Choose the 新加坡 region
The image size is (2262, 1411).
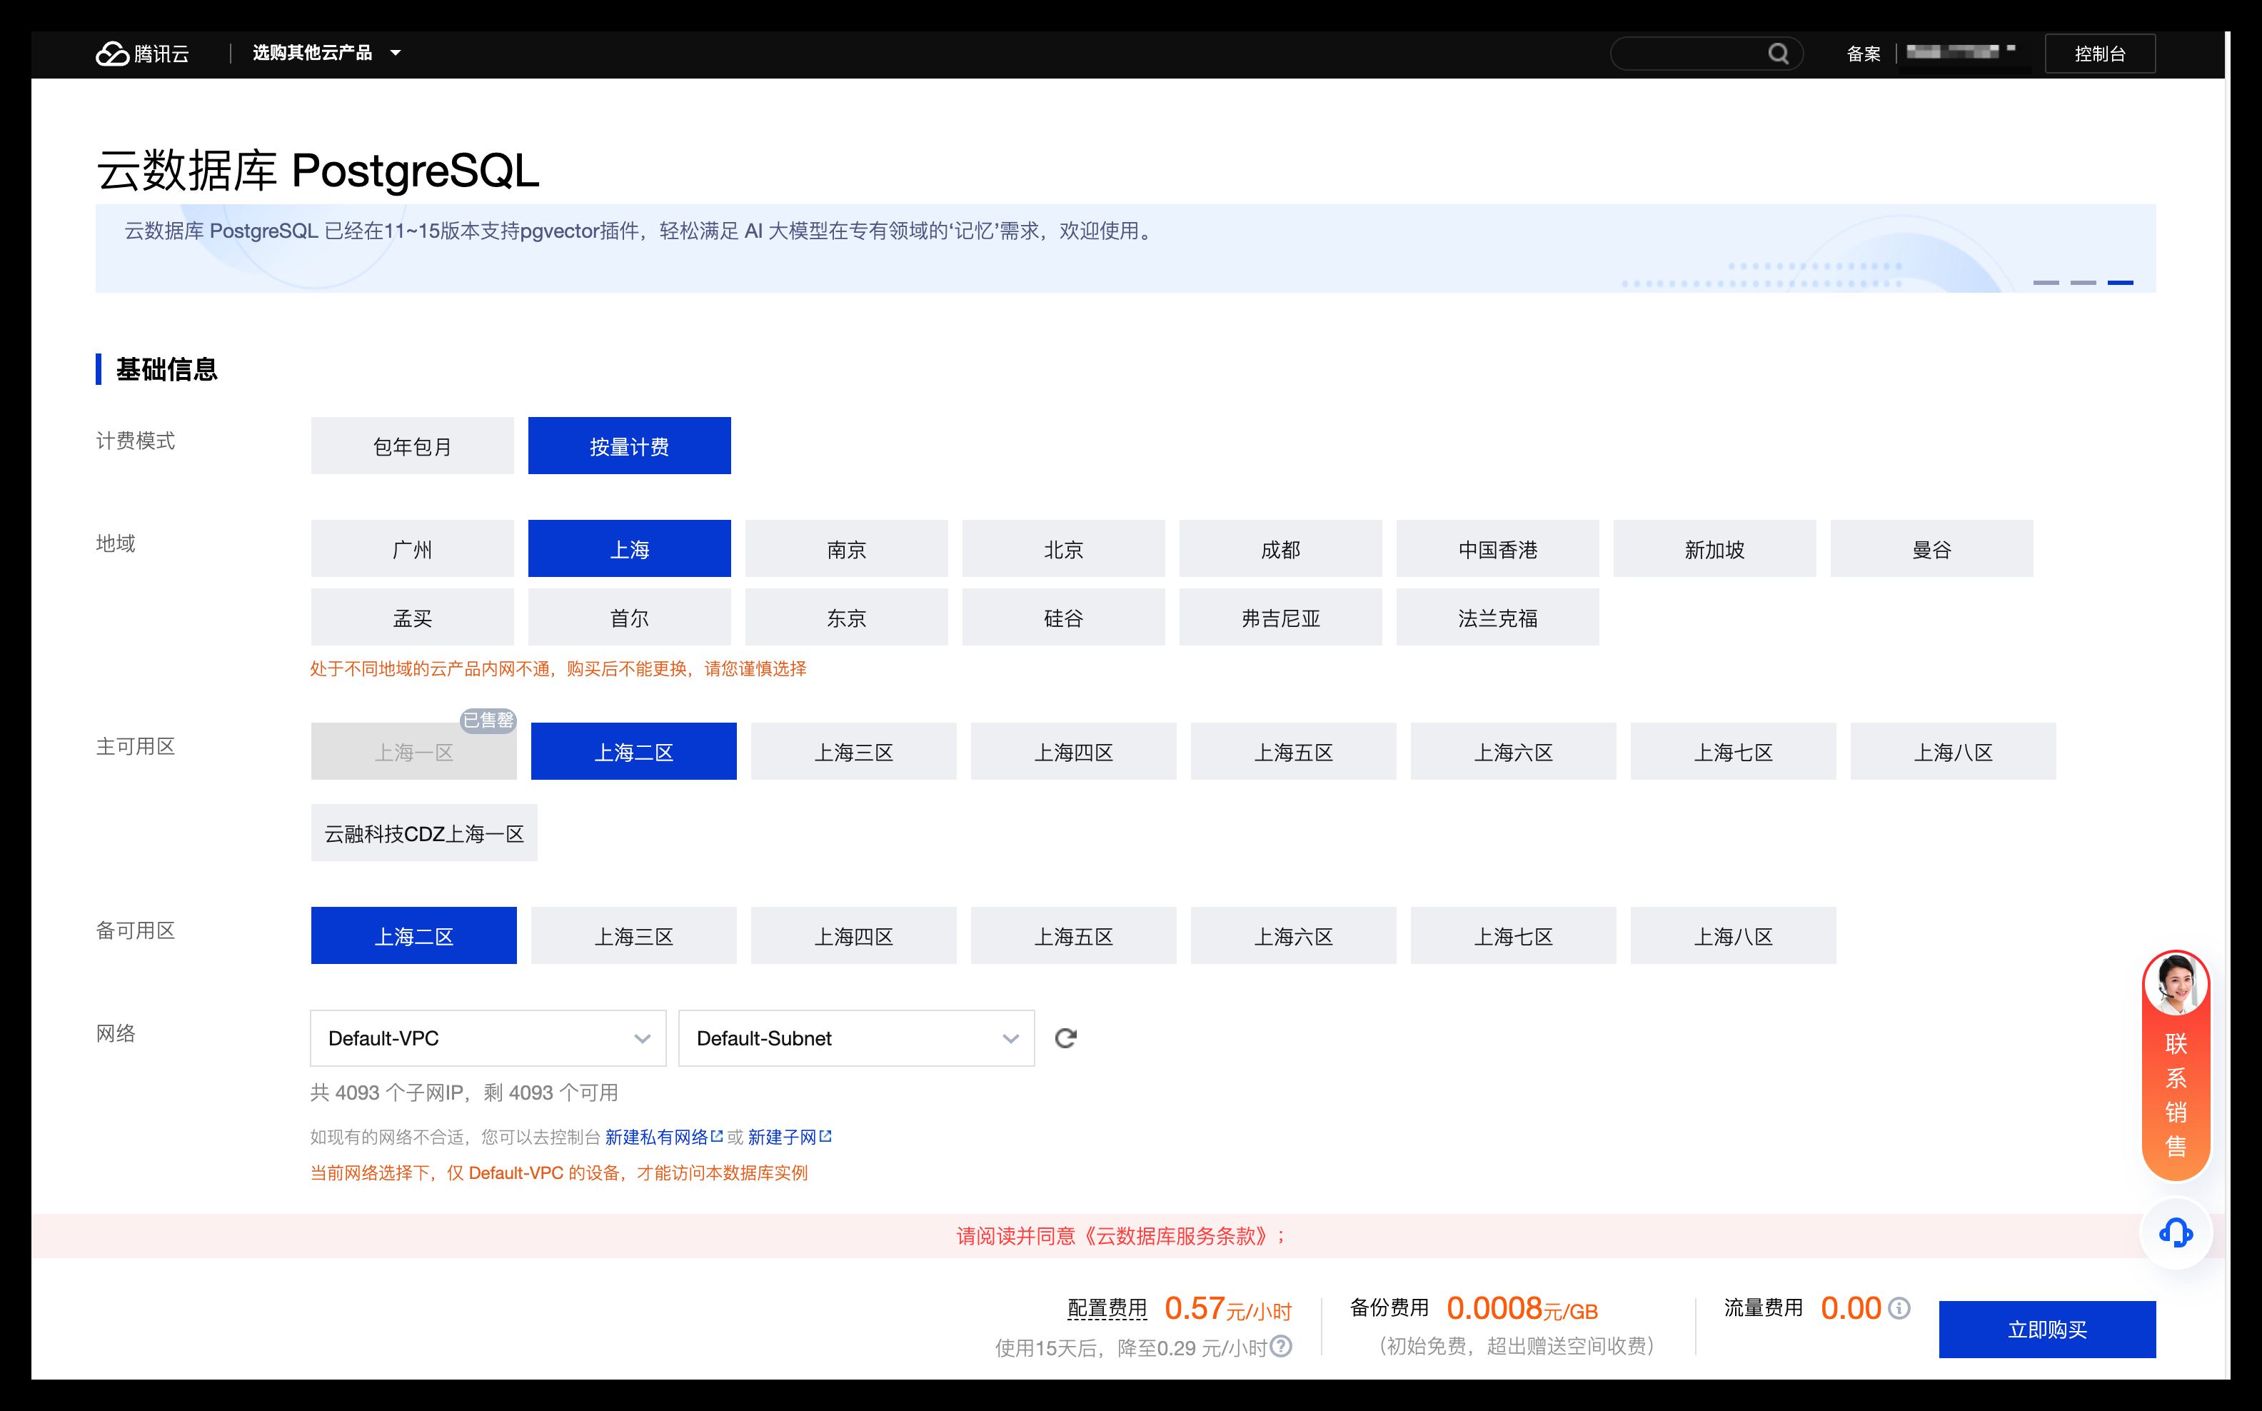(x=1714, y=548)
